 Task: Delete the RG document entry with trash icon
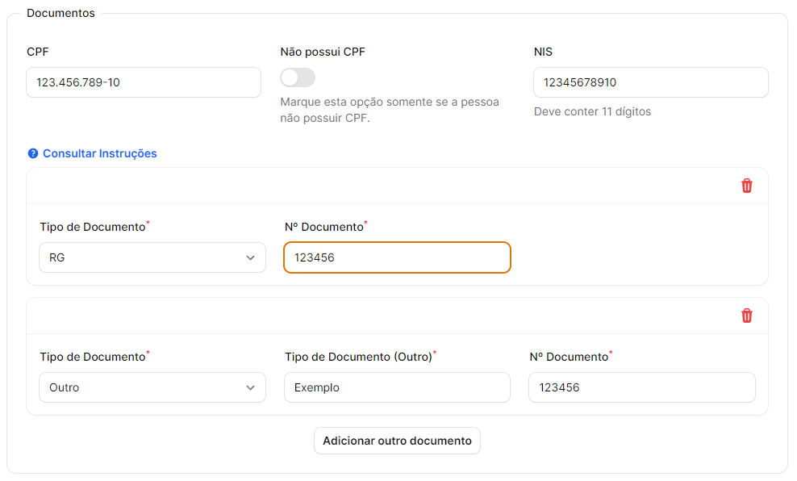747,186
